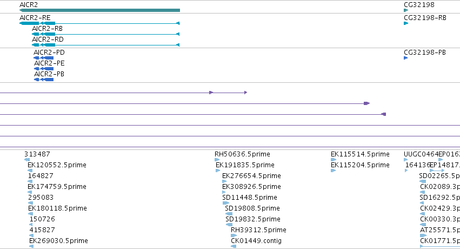The height and width of the screenshot is (249, 460).
Task: Select the CG32198-RB transcript arrow
Action: (406, 23)
